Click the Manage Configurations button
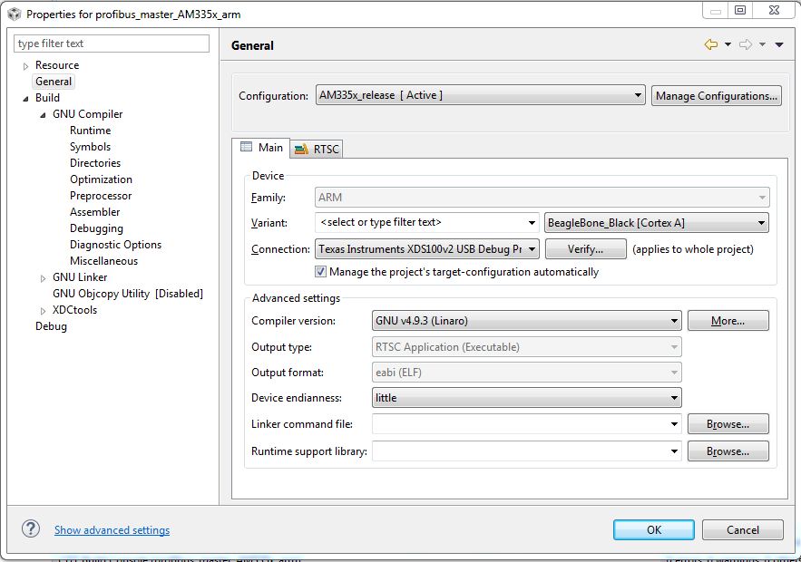The image size is (801, 562). pyautogui.click(x=716, y=95)
